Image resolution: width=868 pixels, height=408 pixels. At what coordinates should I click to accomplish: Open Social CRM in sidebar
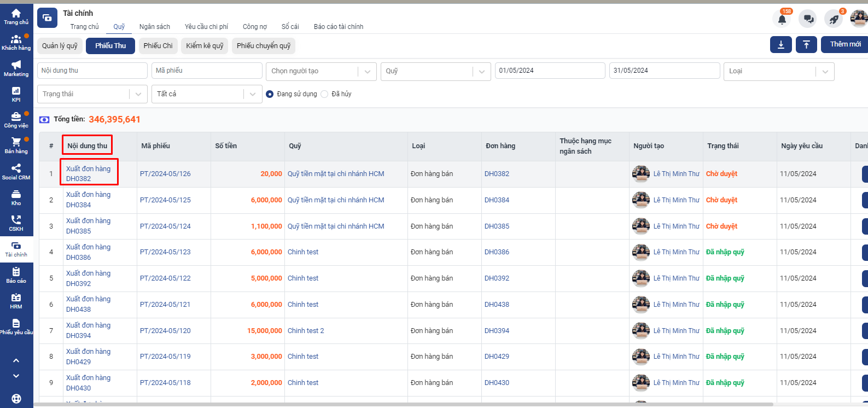click(16, 172)
